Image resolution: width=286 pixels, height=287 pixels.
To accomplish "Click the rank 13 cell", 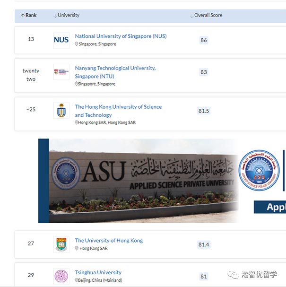I will (31, 39).
